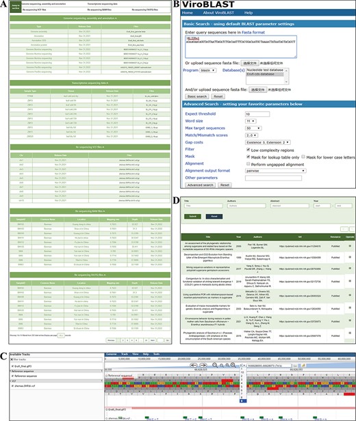Focus the literature Authors search field
The width and height of the screenshot is (356, 421).
point(246,206)
